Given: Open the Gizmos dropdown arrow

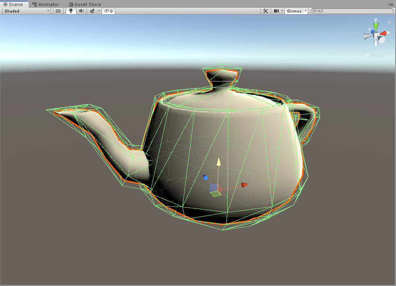Looking at the screenshot, I should 306,11.
